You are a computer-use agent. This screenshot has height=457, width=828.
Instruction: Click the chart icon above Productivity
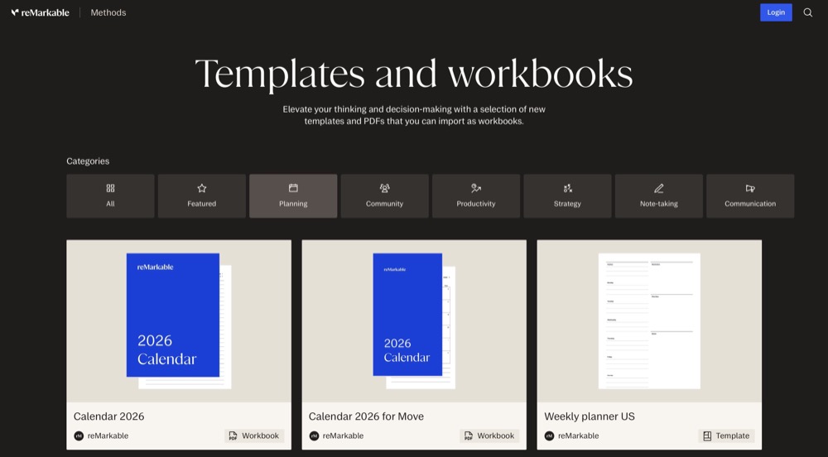(x=476, y=188)
